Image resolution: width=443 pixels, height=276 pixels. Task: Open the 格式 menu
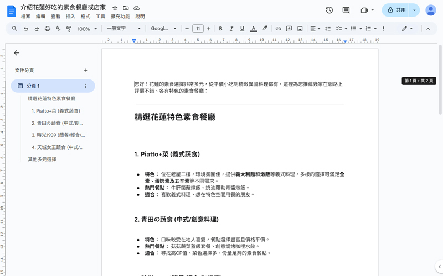point(85,17)
